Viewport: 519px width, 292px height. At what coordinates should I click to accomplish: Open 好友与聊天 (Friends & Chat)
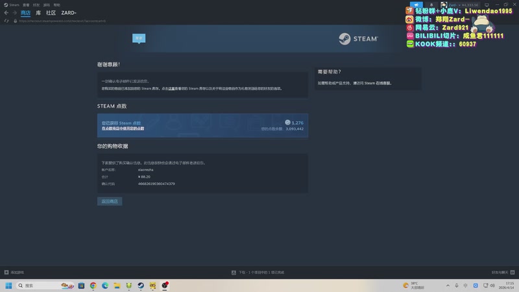tap(503, 273)
